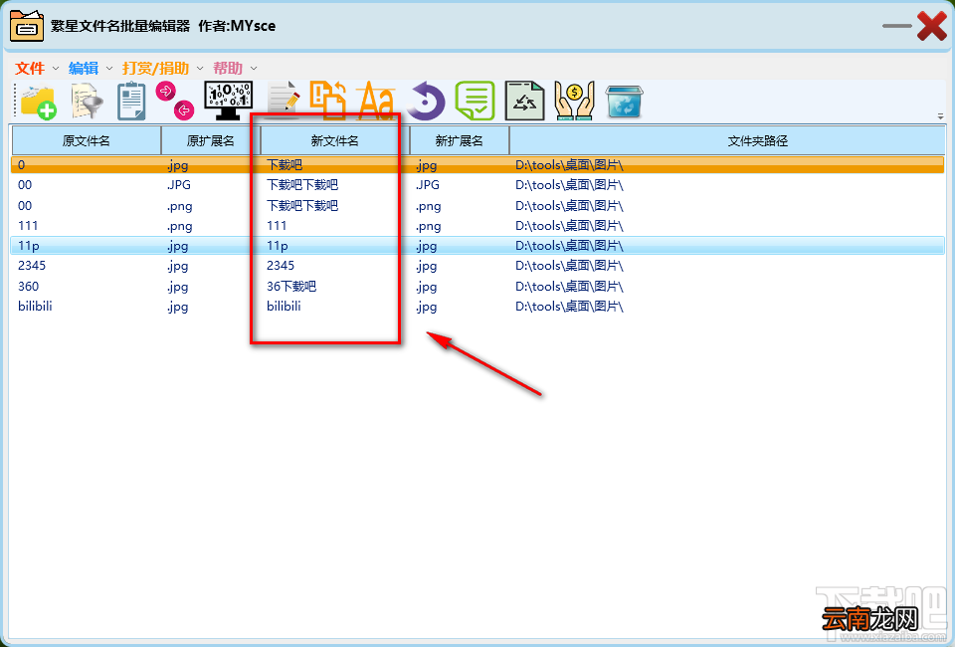Click the 新扩展名 column header
The width and height of the screenshot is (955, 647).
click(460, 140)
